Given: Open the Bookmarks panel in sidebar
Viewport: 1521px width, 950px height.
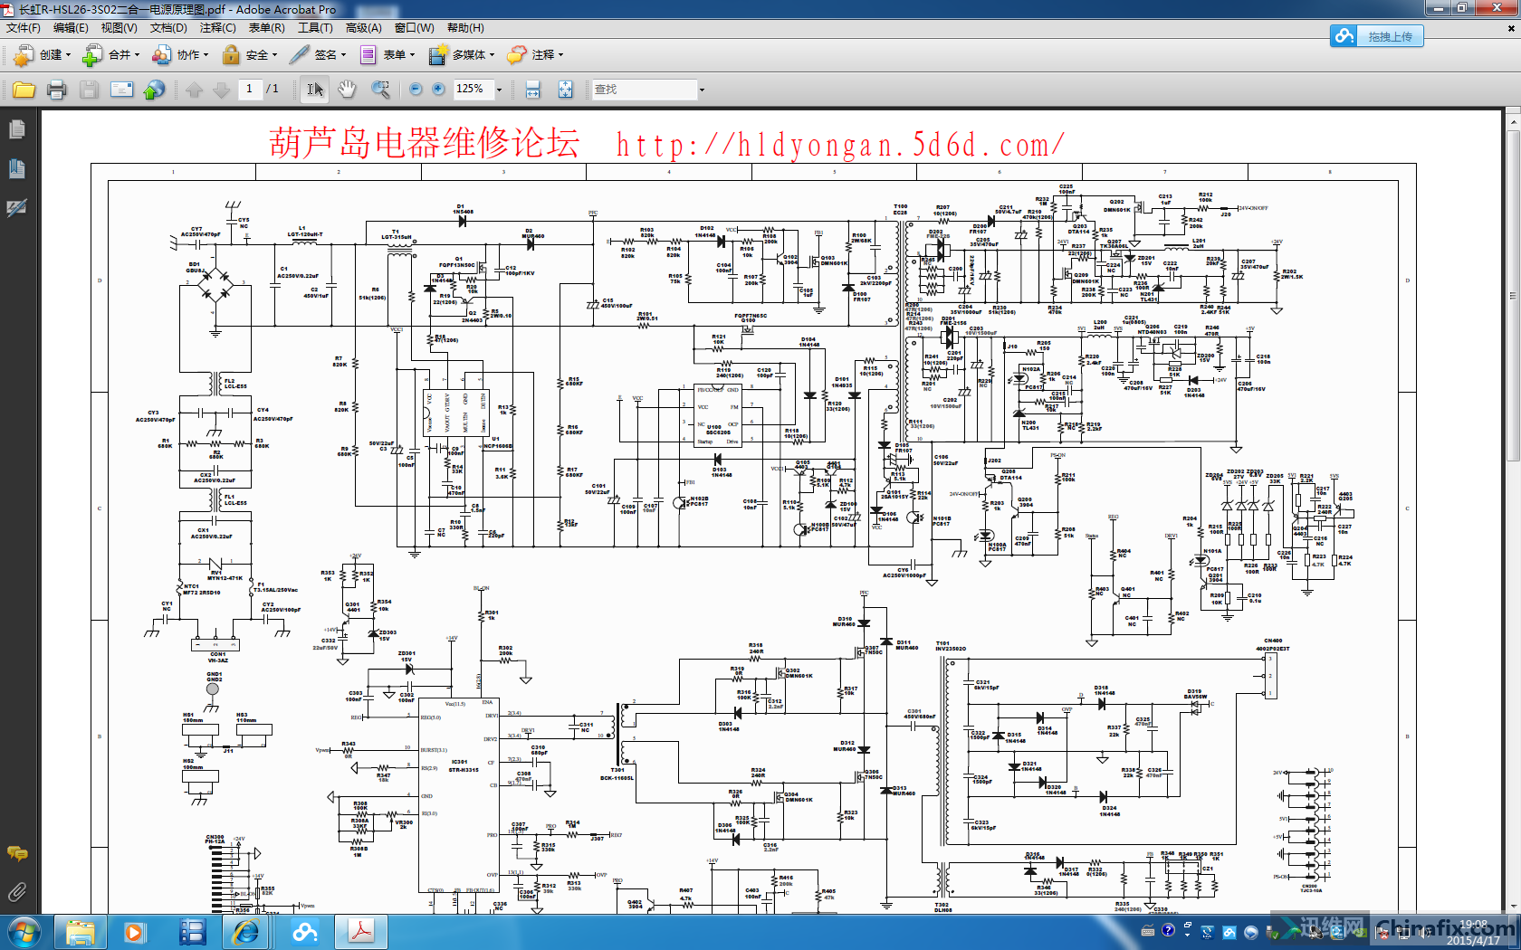Looking at the screenshot, I should pos(16,169).
